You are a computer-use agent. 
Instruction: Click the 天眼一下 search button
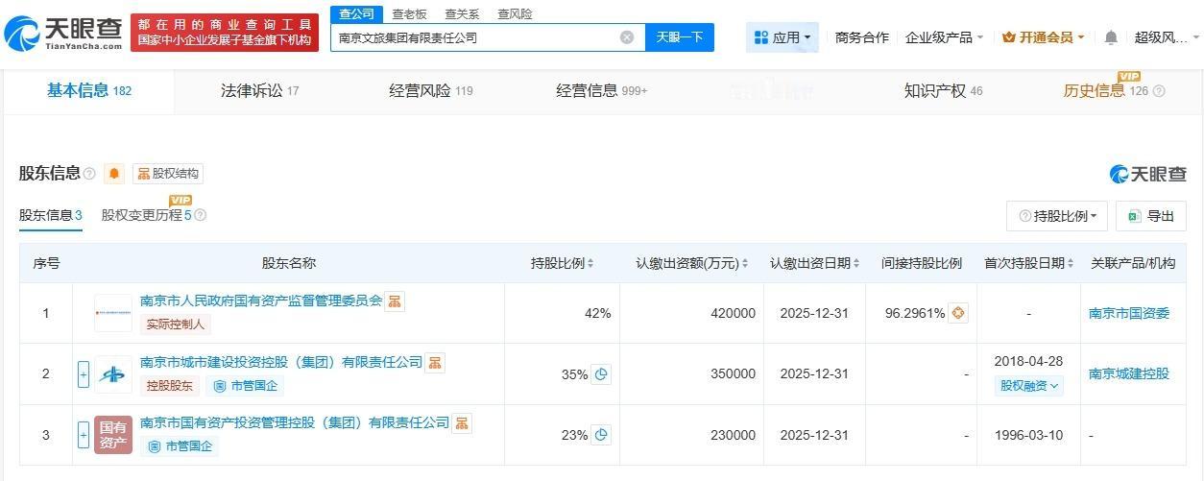[x=680, y=37]
